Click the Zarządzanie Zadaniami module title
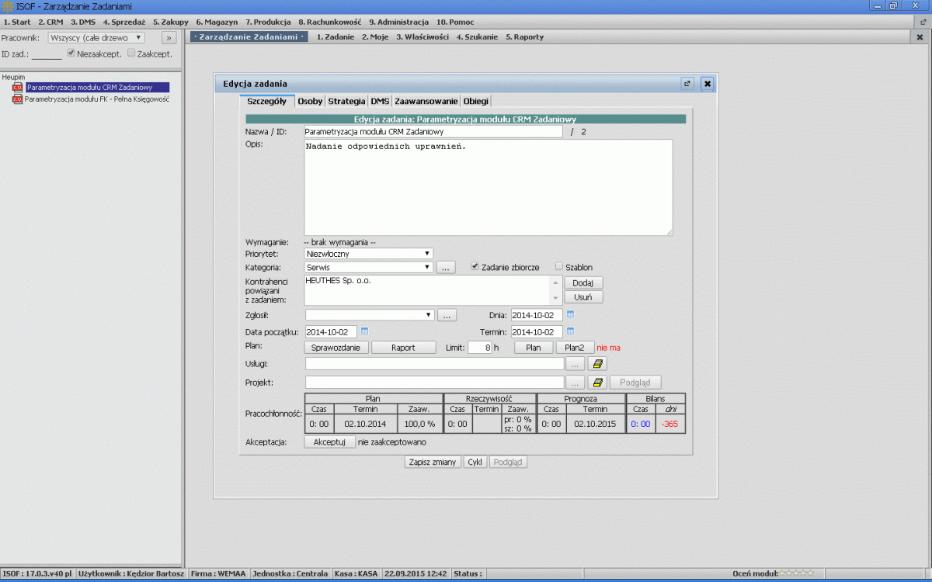 pos(249,36)
